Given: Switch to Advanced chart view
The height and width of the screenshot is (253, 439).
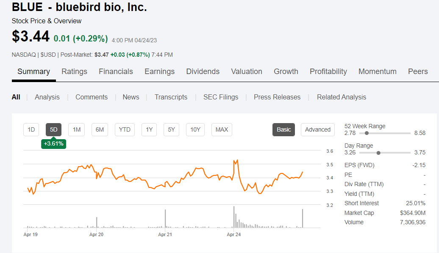Looking at the screenshot, I should point(317,129).
